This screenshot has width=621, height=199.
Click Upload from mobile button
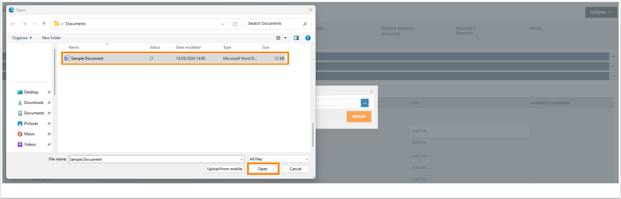224,169
